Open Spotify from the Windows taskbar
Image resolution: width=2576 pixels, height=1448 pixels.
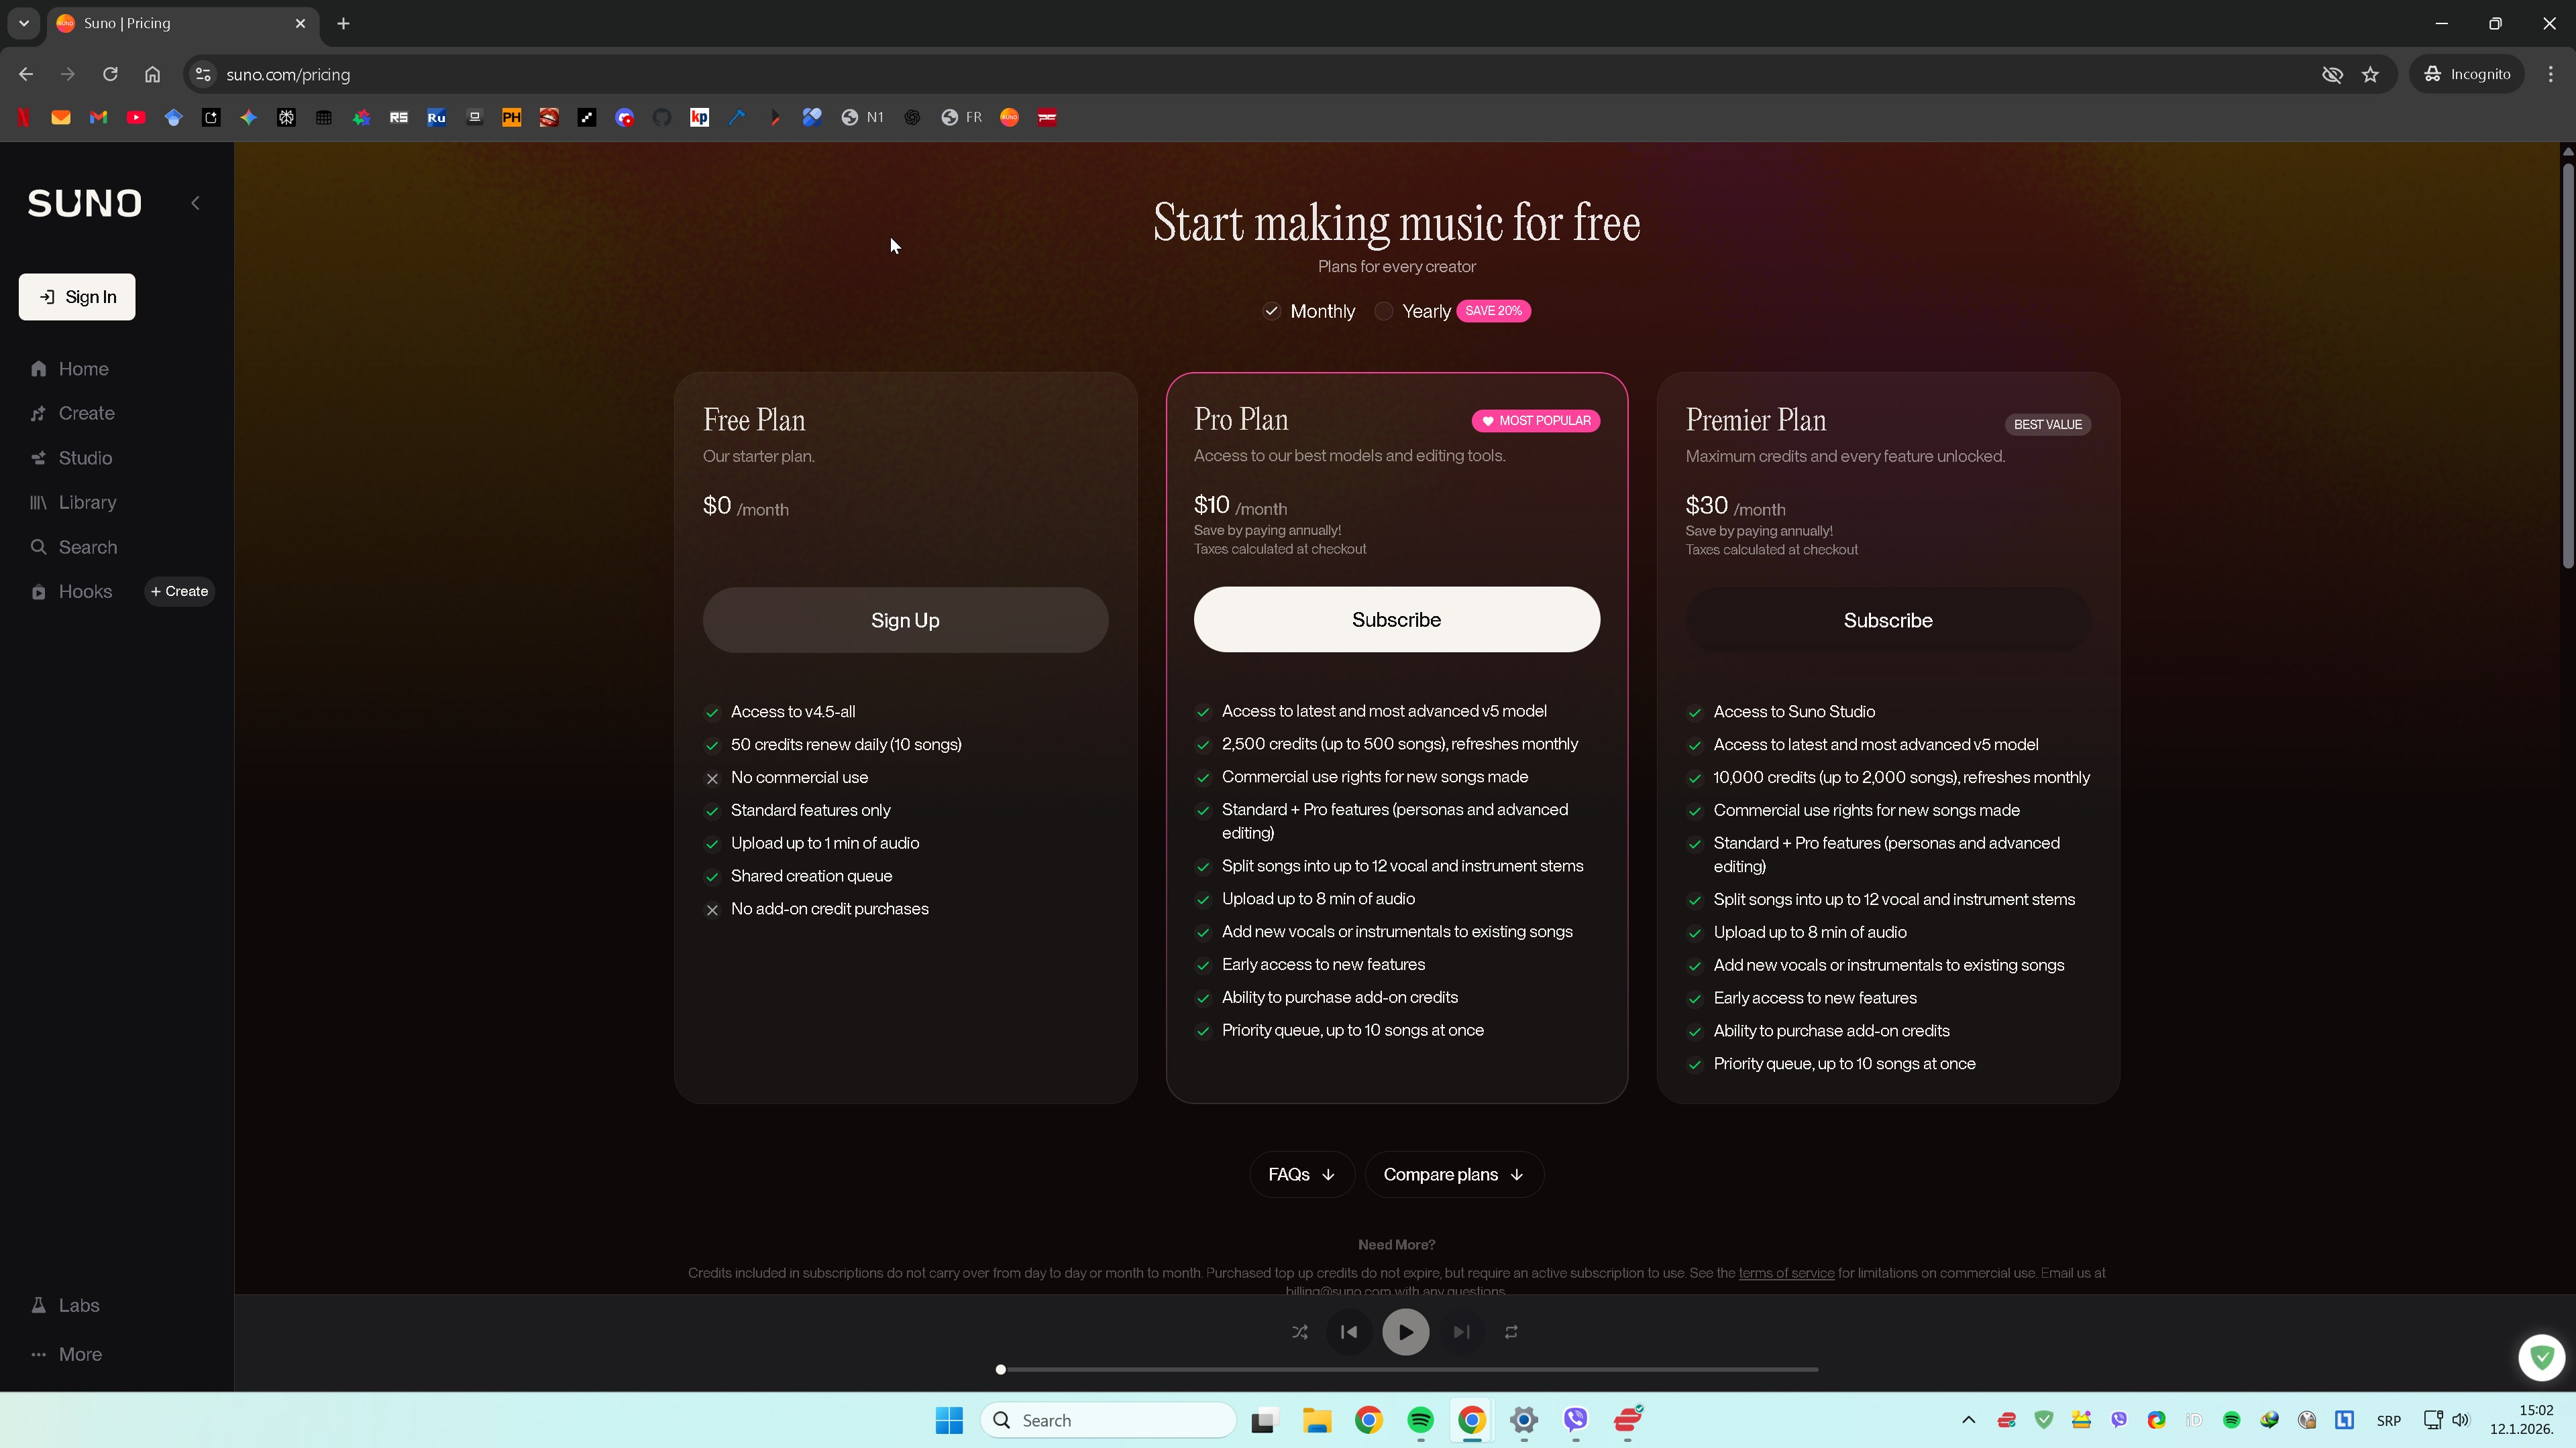[x=1420, y=1420]
